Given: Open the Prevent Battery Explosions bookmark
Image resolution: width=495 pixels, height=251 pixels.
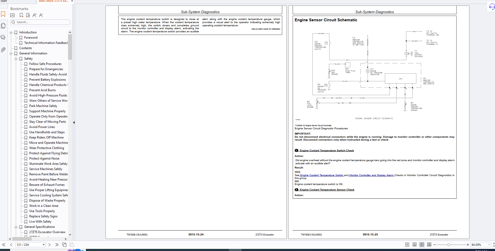Looking at the screenshot, I should click(47, 80).
